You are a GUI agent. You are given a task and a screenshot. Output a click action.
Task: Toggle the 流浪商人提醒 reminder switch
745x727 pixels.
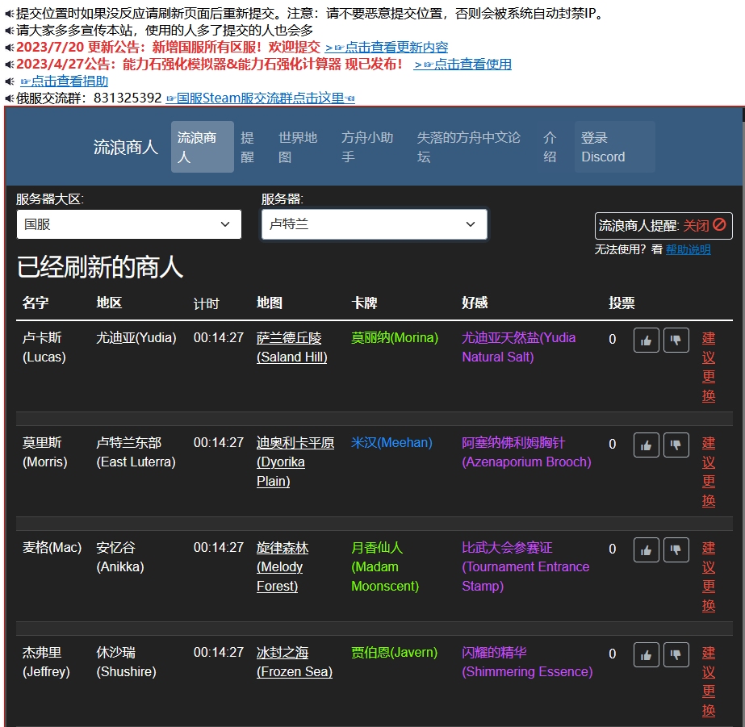(x=663, y=226)
